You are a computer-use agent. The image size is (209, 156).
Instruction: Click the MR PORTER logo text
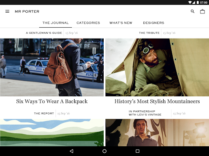27,11
